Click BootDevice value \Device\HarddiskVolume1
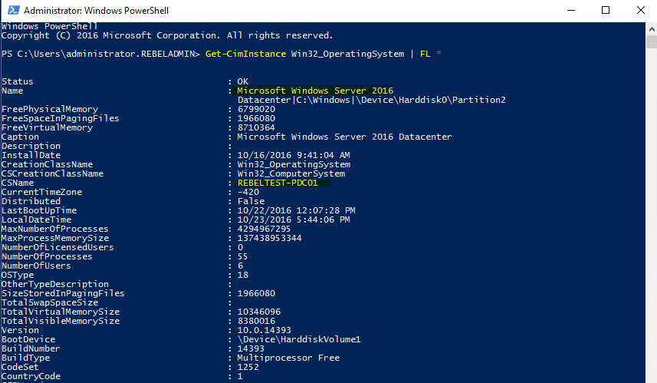657x383 pixels. click(299, 340)
